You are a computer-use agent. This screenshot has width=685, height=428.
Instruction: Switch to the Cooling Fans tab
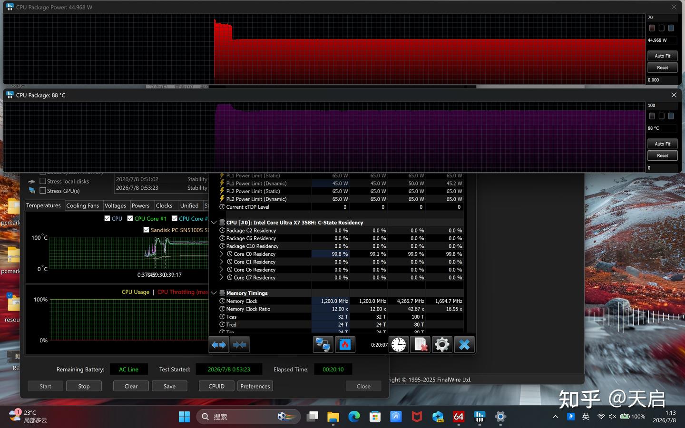[x=82, y=205]
